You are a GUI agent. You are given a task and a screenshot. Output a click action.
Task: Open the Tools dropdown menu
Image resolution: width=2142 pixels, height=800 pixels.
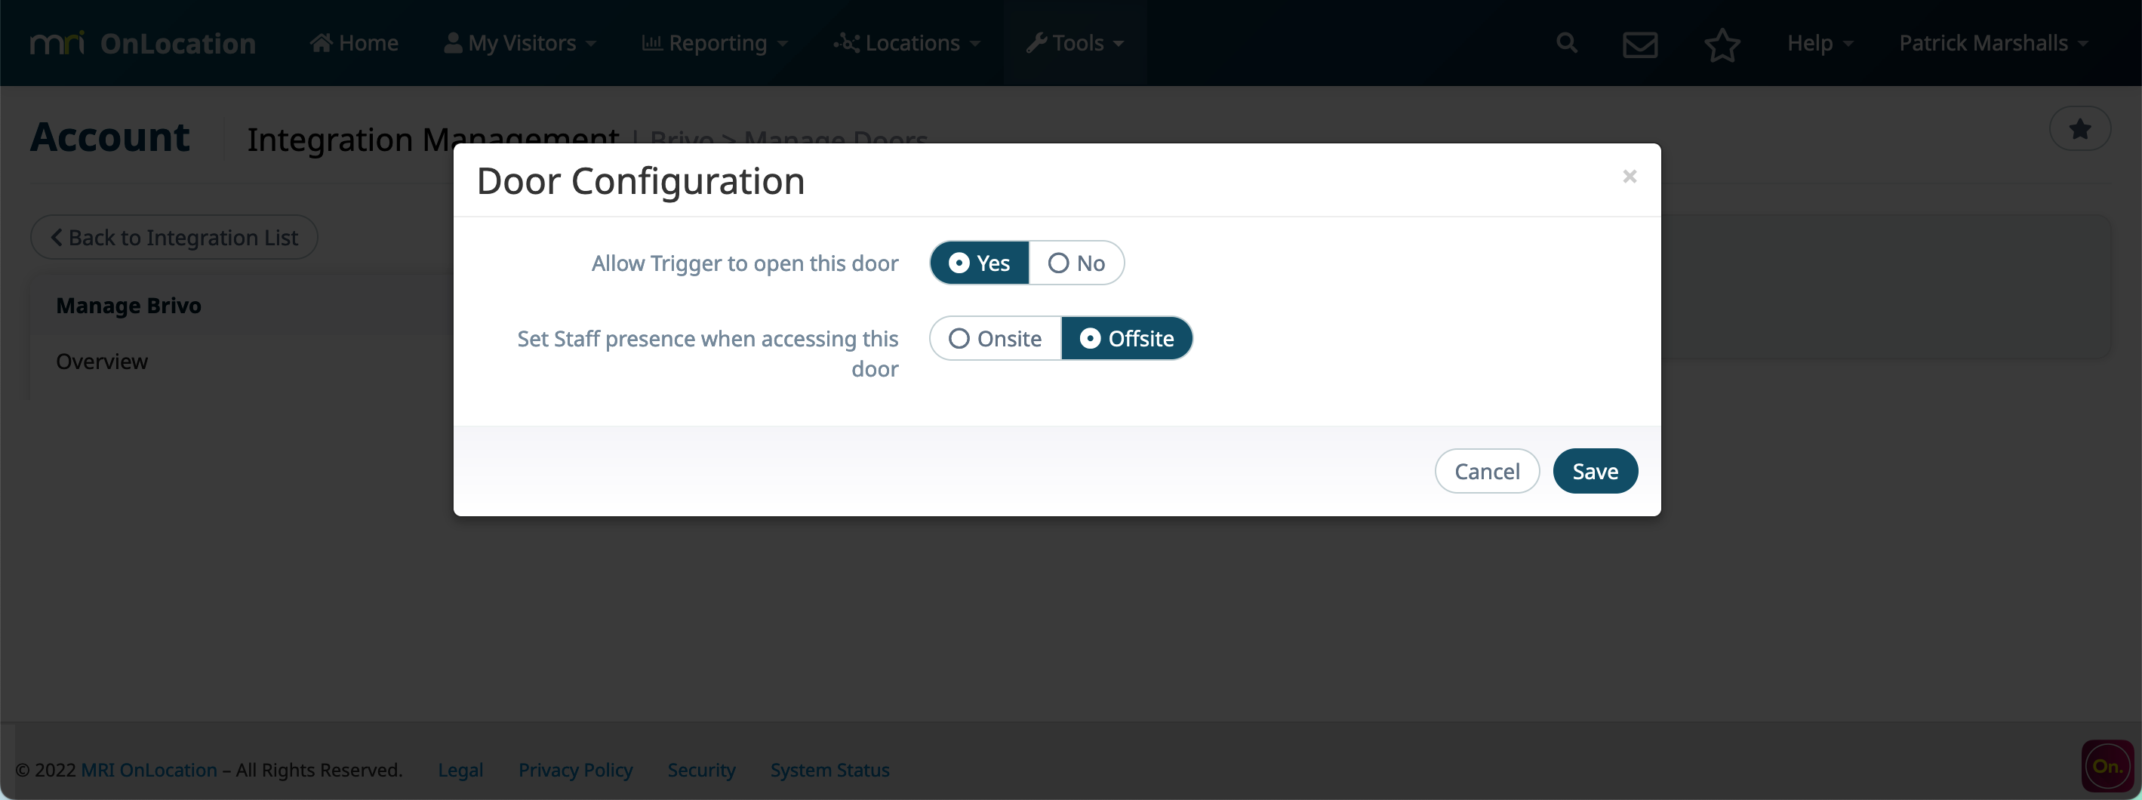coord(1074,43)
